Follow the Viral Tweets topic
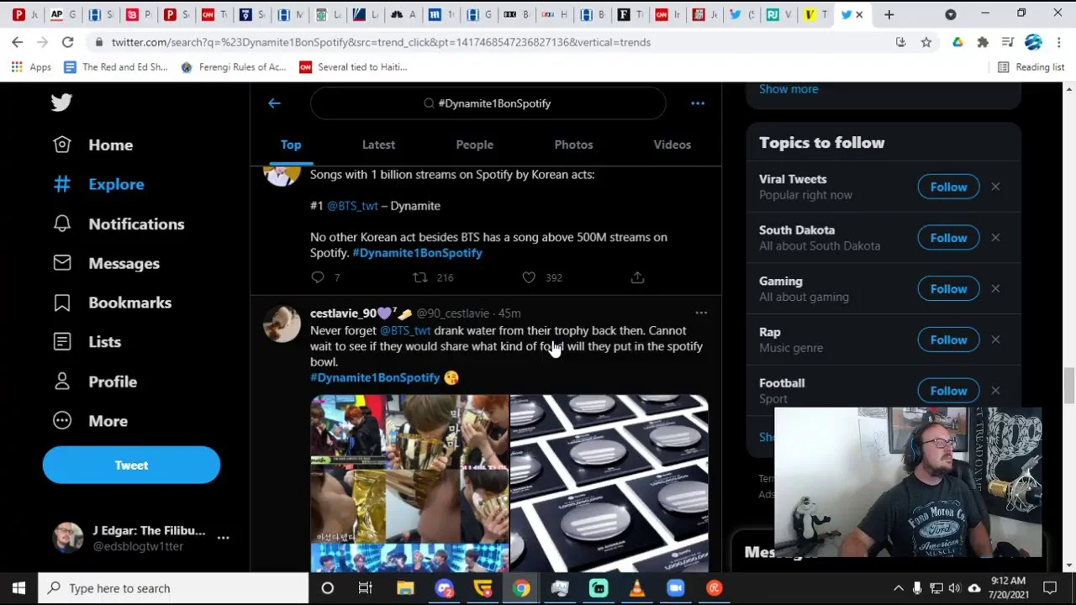The width and height of the screenshot is (1076, 605). [948, 187]
